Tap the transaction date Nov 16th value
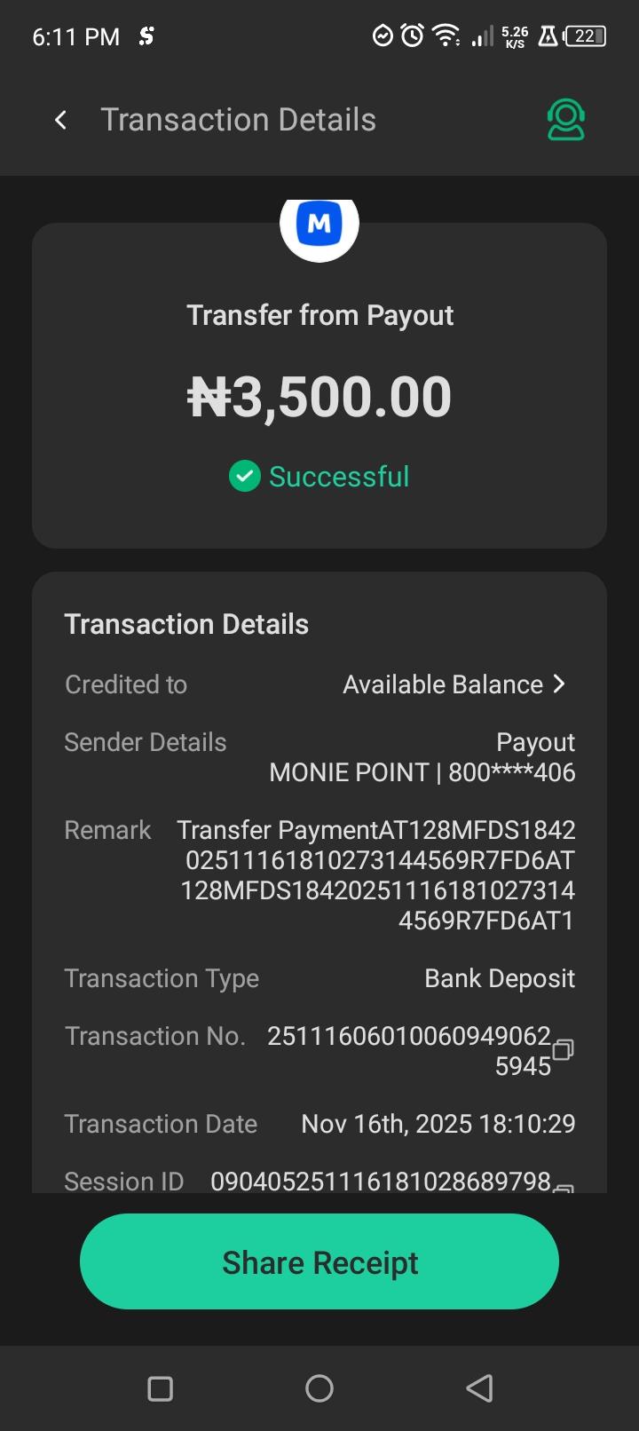 point(438,1124)
